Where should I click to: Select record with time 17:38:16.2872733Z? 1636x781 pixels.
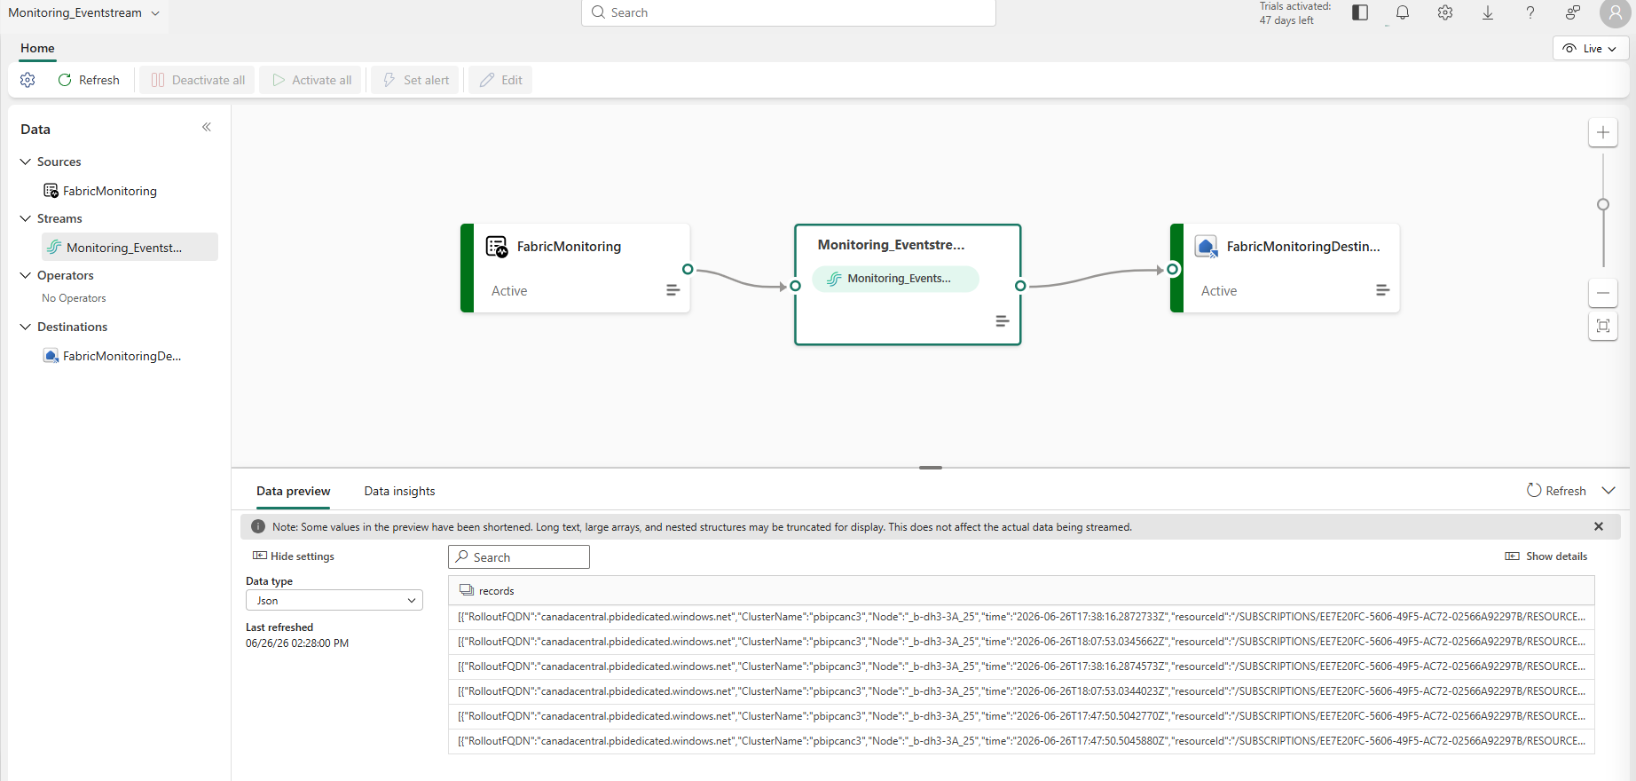1021,617
